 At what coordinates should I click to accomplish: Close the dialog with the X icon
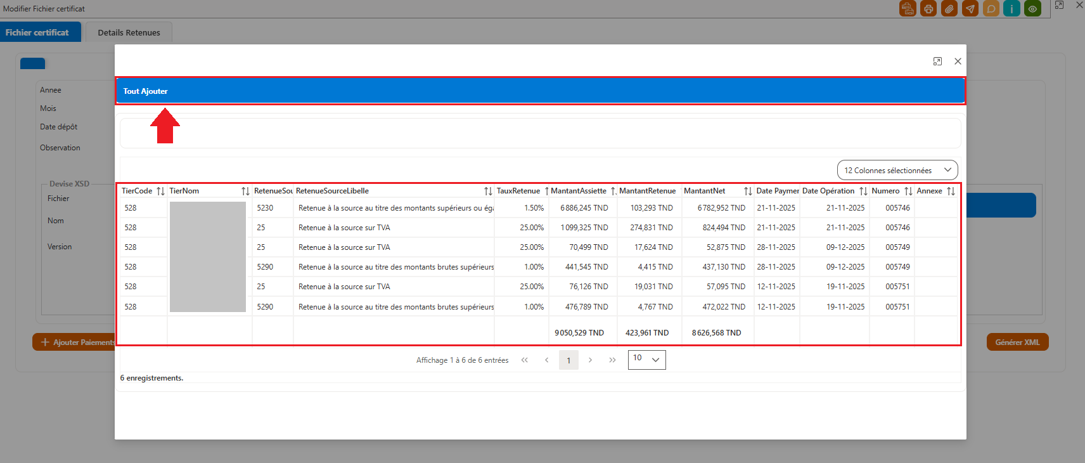pos(958,62)
